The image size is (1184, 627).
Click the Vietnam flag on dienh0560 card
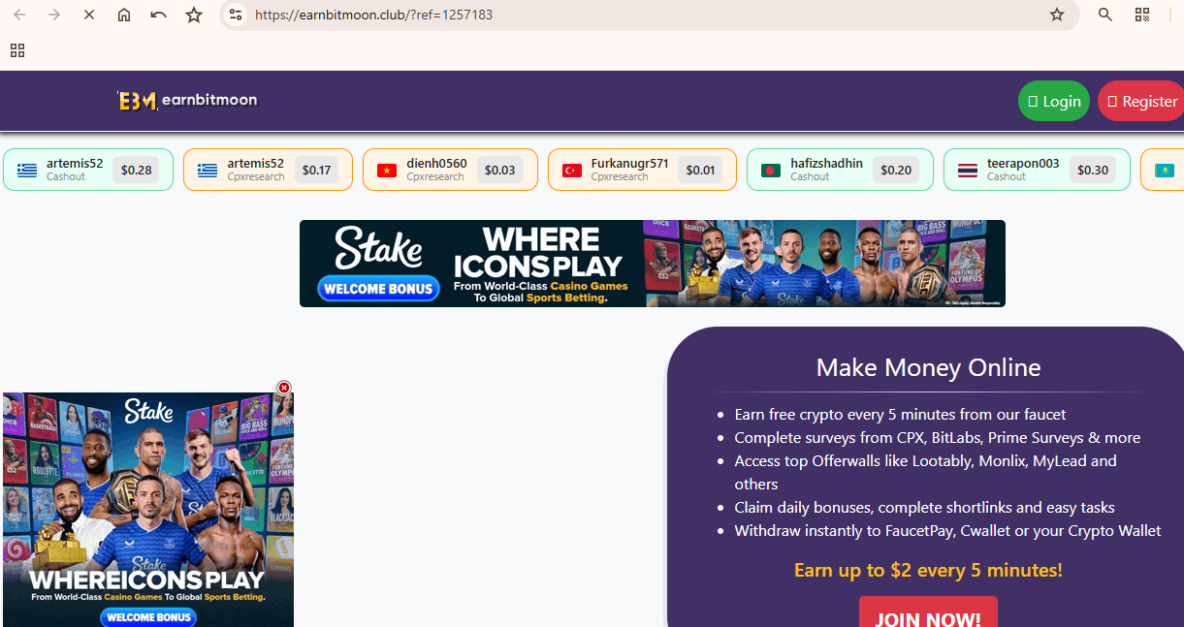[387, 171]
